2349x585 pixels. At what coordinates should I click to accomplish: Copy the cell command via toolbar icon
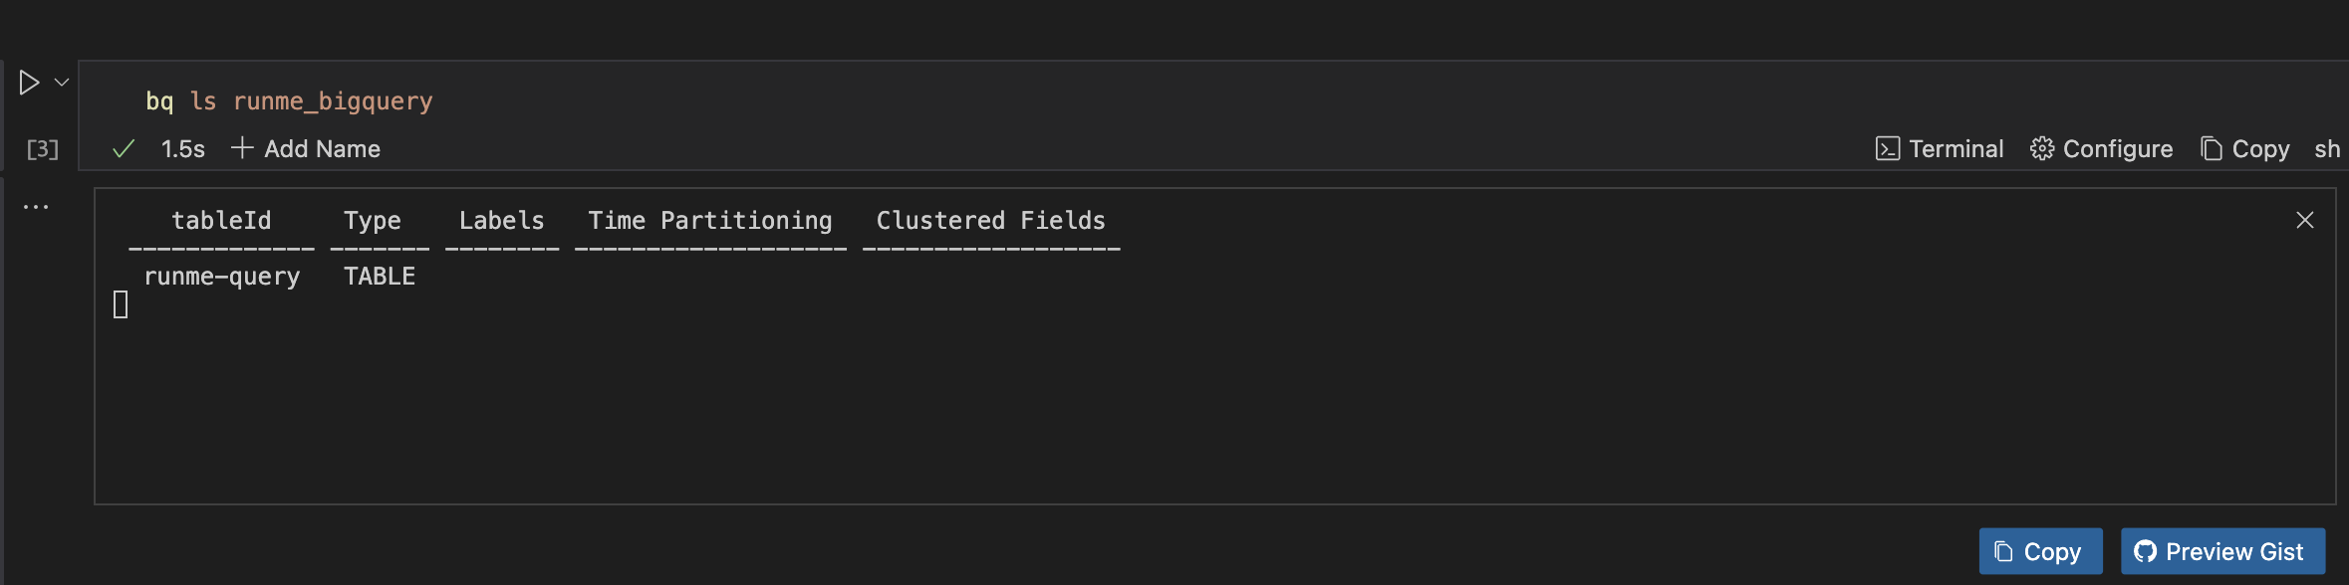[x=2211, y=147]
